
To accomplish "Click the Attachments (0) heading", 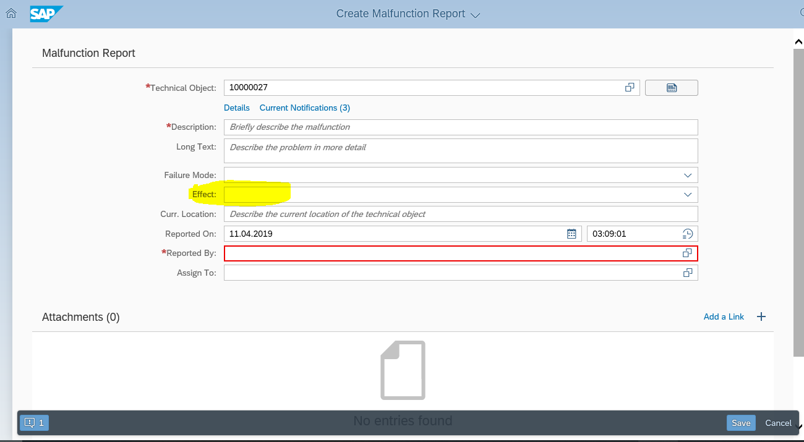I will click(x=81, y=317).
